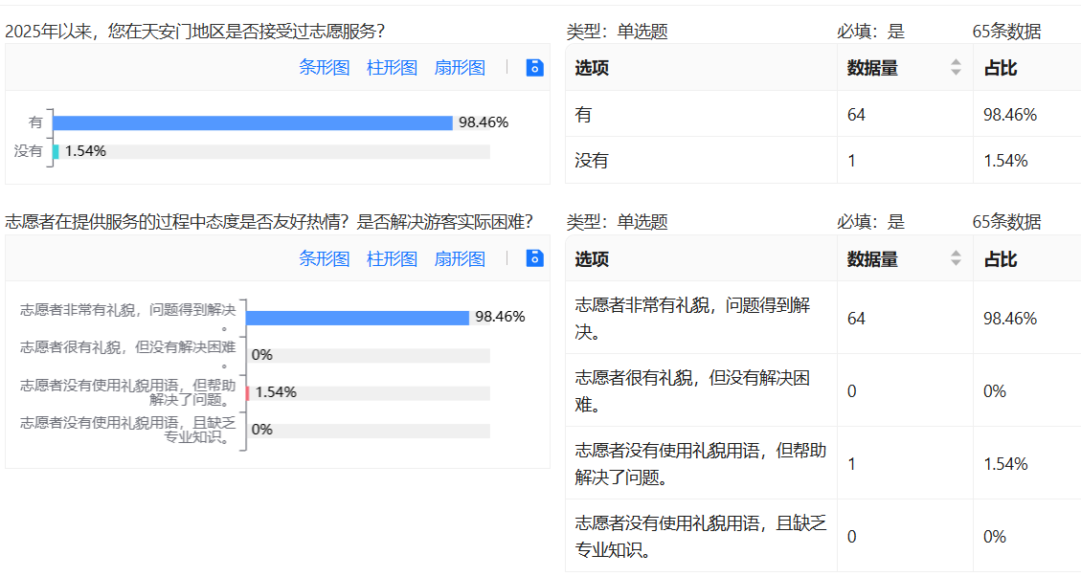Image resolution: width=1081 pixels, height=577 pixels.
Task: Show the first chart as 扇形图
Action: (x=460, y=68)
